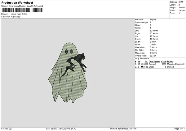The height and width of the screenshot is (131, 186).
Task: Click the Machine value Tajima
Action: [153, 19]
